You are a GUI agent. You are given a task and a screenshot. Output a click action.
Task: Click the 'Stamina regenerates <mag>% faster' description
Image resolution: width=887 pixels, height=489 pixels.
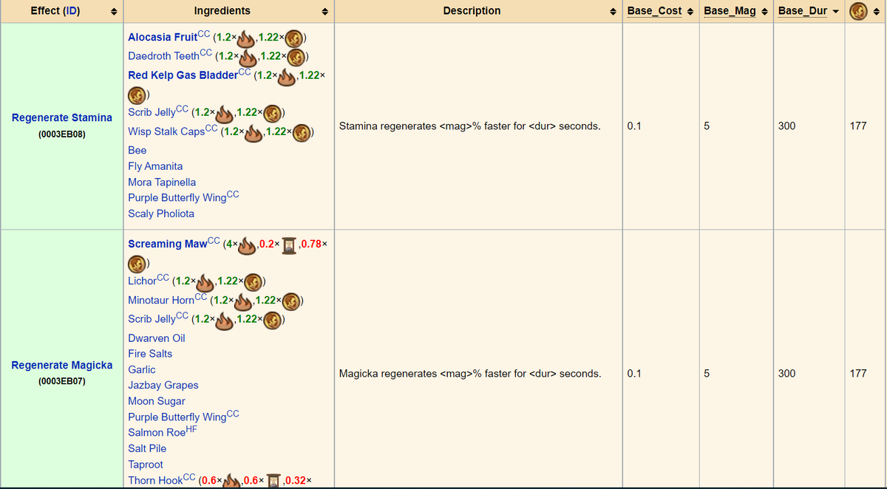pos(469,126)
